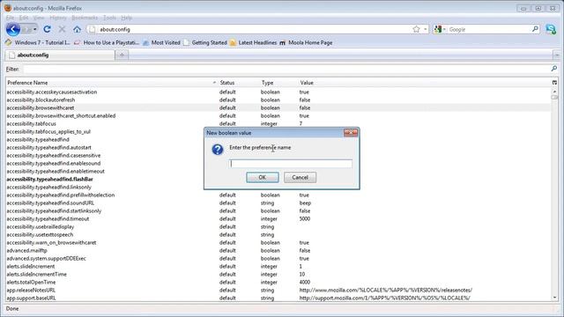Open the column picker icon
The image size is (564, 317).
[x=554, y=83]
